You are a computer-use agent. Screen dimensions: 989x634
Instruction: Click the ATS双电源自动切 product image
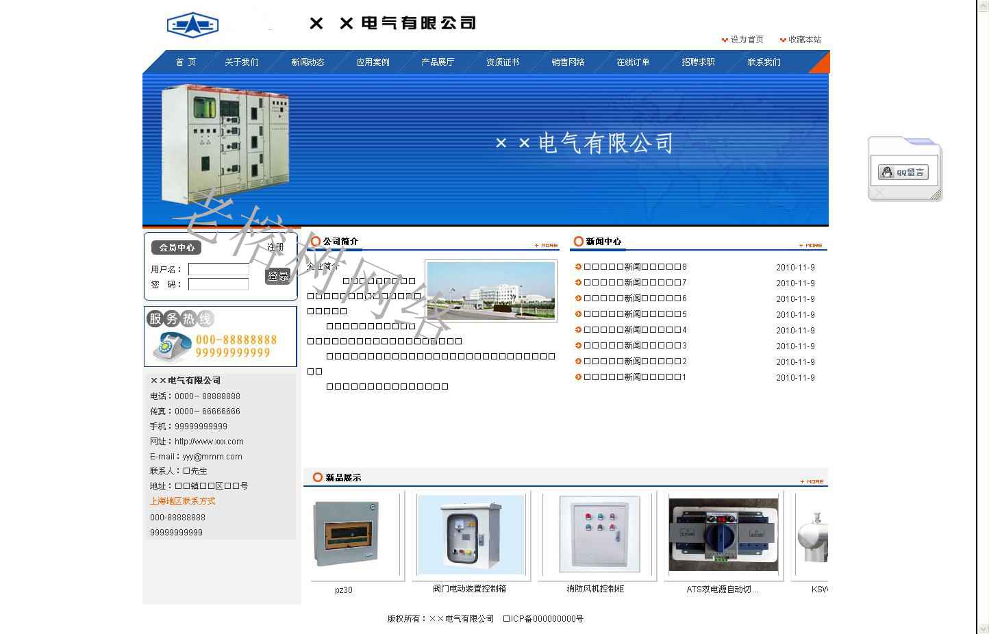click(723, 535)
